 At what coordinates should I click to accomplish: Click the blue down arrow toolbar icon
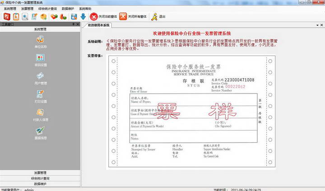click(x=83, y=17)
